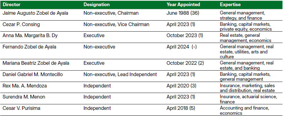Click Mariana Beatriz Zobel de Ayala's name

36,63
